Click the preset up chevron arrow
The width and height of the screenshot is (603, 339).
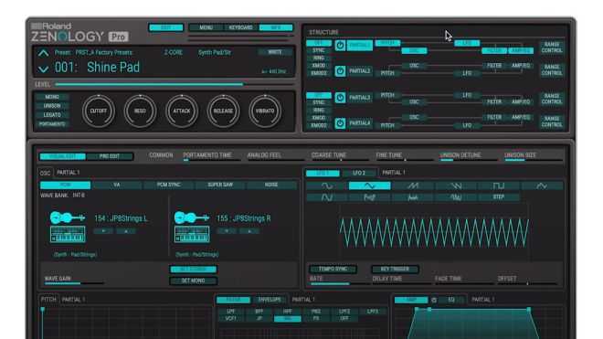click(43, 53)
